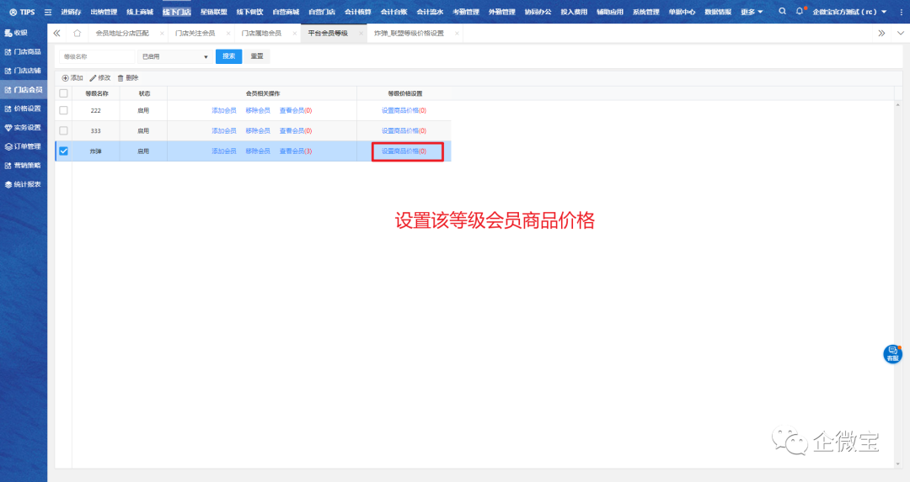The image size is (910, 482).
Task: Open the 客服 customer service floating icon
Action: point(892,353)
